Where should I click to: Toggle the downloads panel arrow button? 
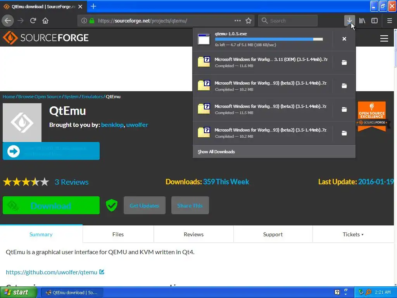(349, 21)
